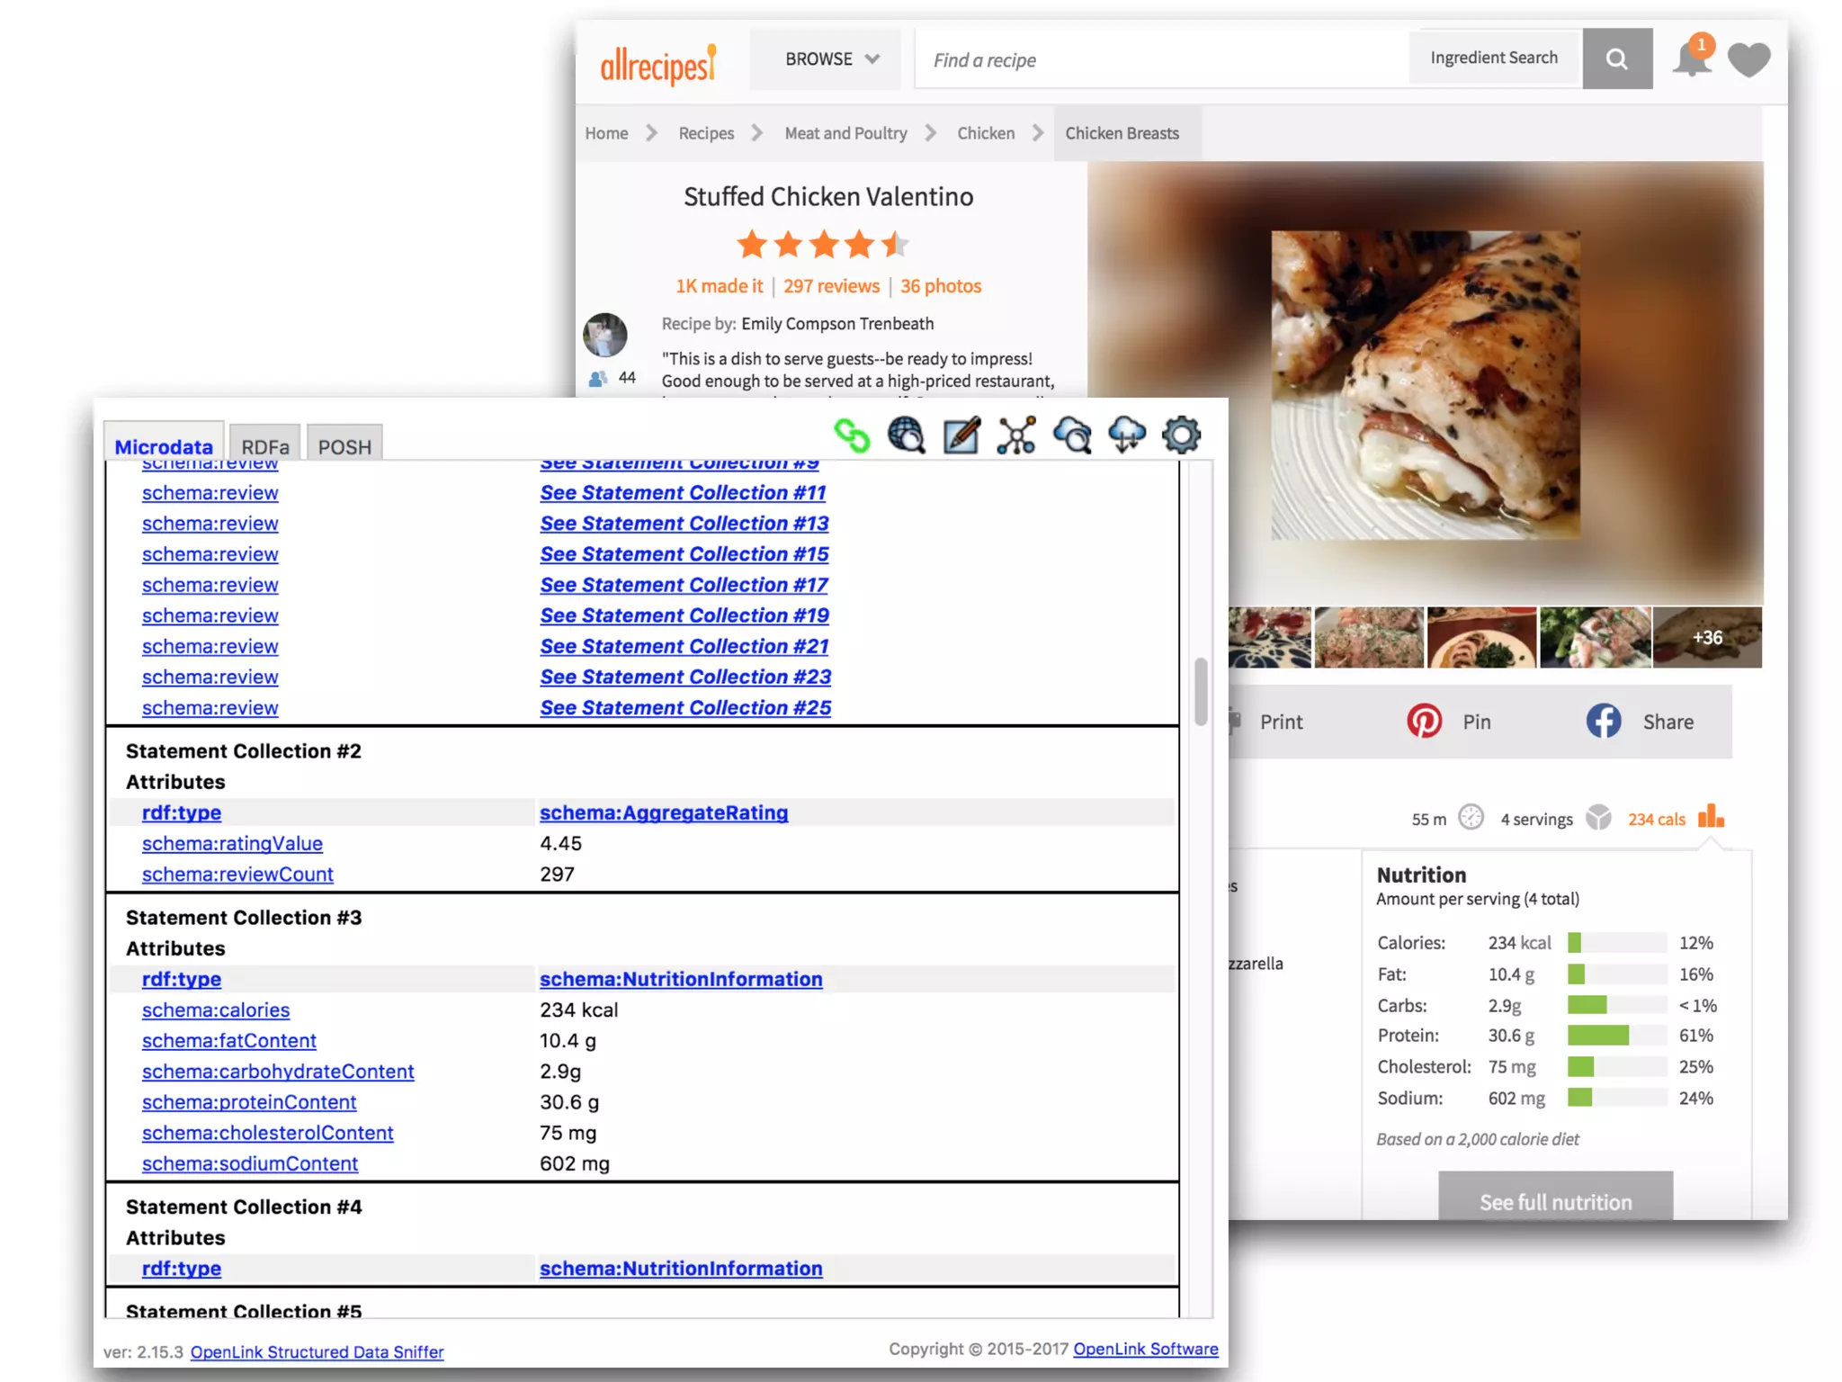The width and height of the screenshot is (1842, 1382).
Task: Open See Statement Collection #25 link
Action: tap(684, 708)
